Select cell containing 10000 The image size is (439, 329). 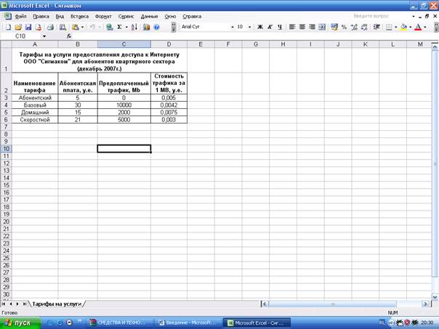[x=124, y=105]
